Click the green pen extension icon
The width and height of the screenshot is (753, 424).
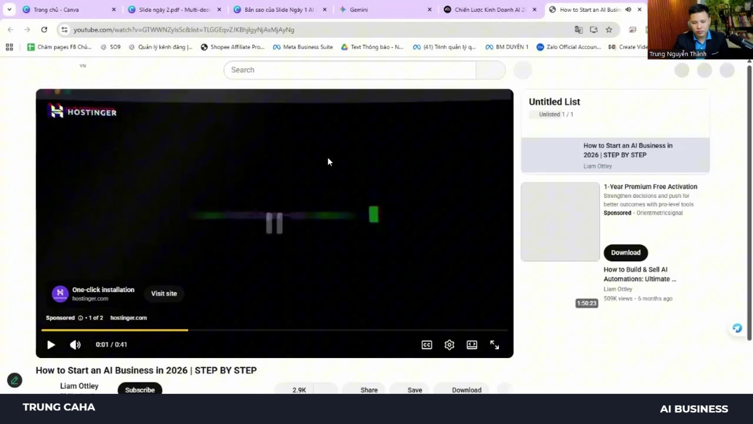click(15, 380)
